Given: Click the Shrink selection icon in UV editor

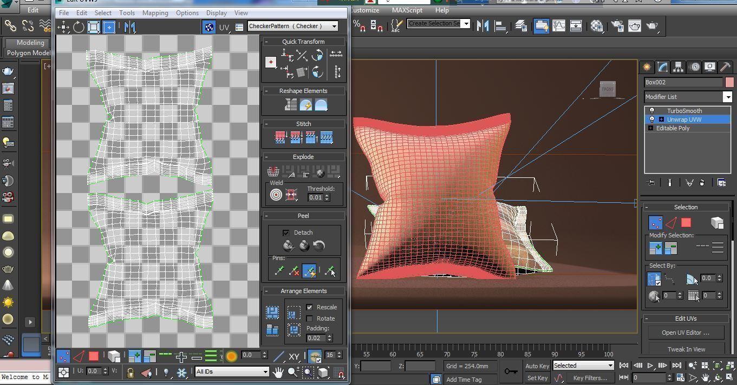Looking at the screenshot, I should [x=150, y=356].
